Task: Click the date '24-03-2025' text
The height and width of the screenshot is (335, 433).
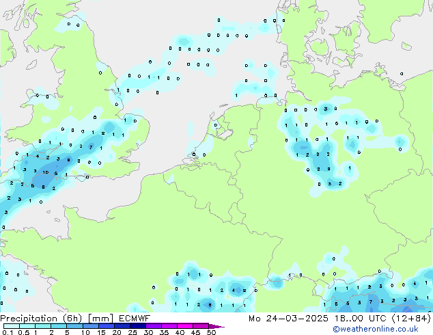Action: coord(297,319)
